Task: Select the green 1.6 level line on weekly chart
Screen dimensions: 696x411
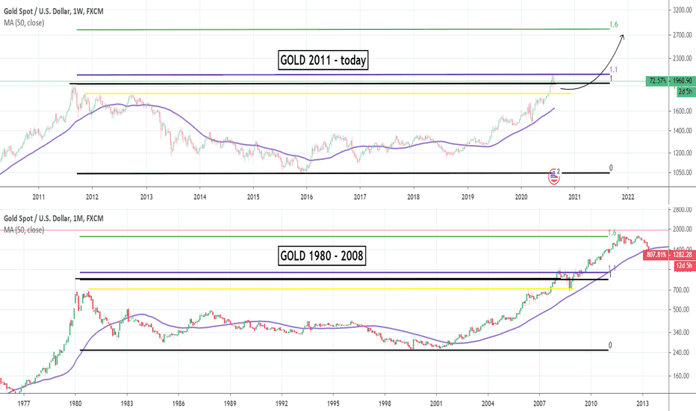Action: click(x=343, y=29)
